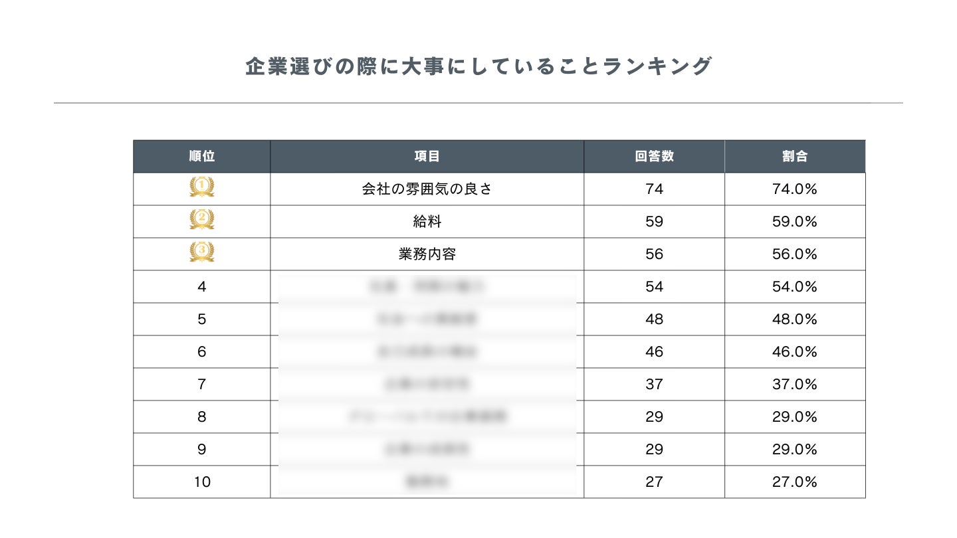The image size is (957, 538).
Task: Click the gold second-place medal icon
Action: [202, 219]
